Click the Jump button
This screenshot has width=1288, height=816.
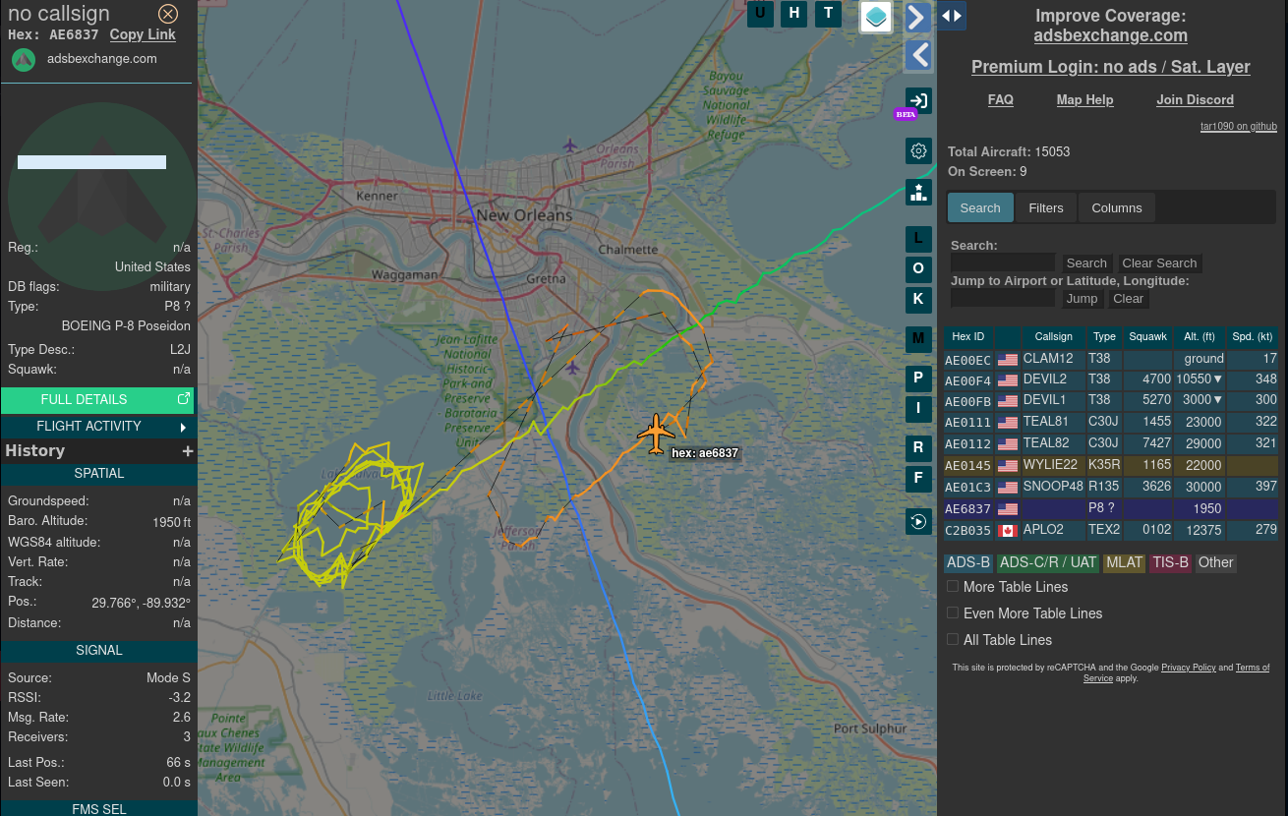pyautogui.click(x=1082, y=299)
